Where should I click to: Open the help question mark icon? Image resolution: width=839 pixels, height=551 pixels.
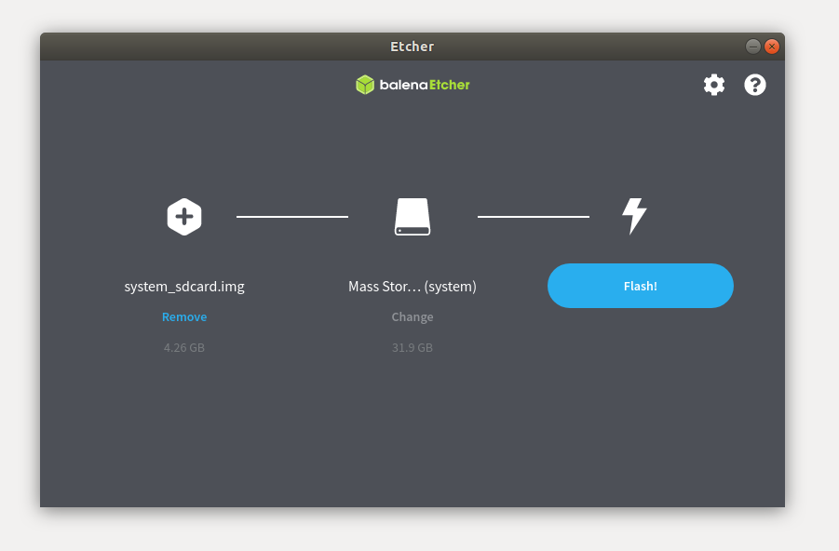(x=754, y=85)
